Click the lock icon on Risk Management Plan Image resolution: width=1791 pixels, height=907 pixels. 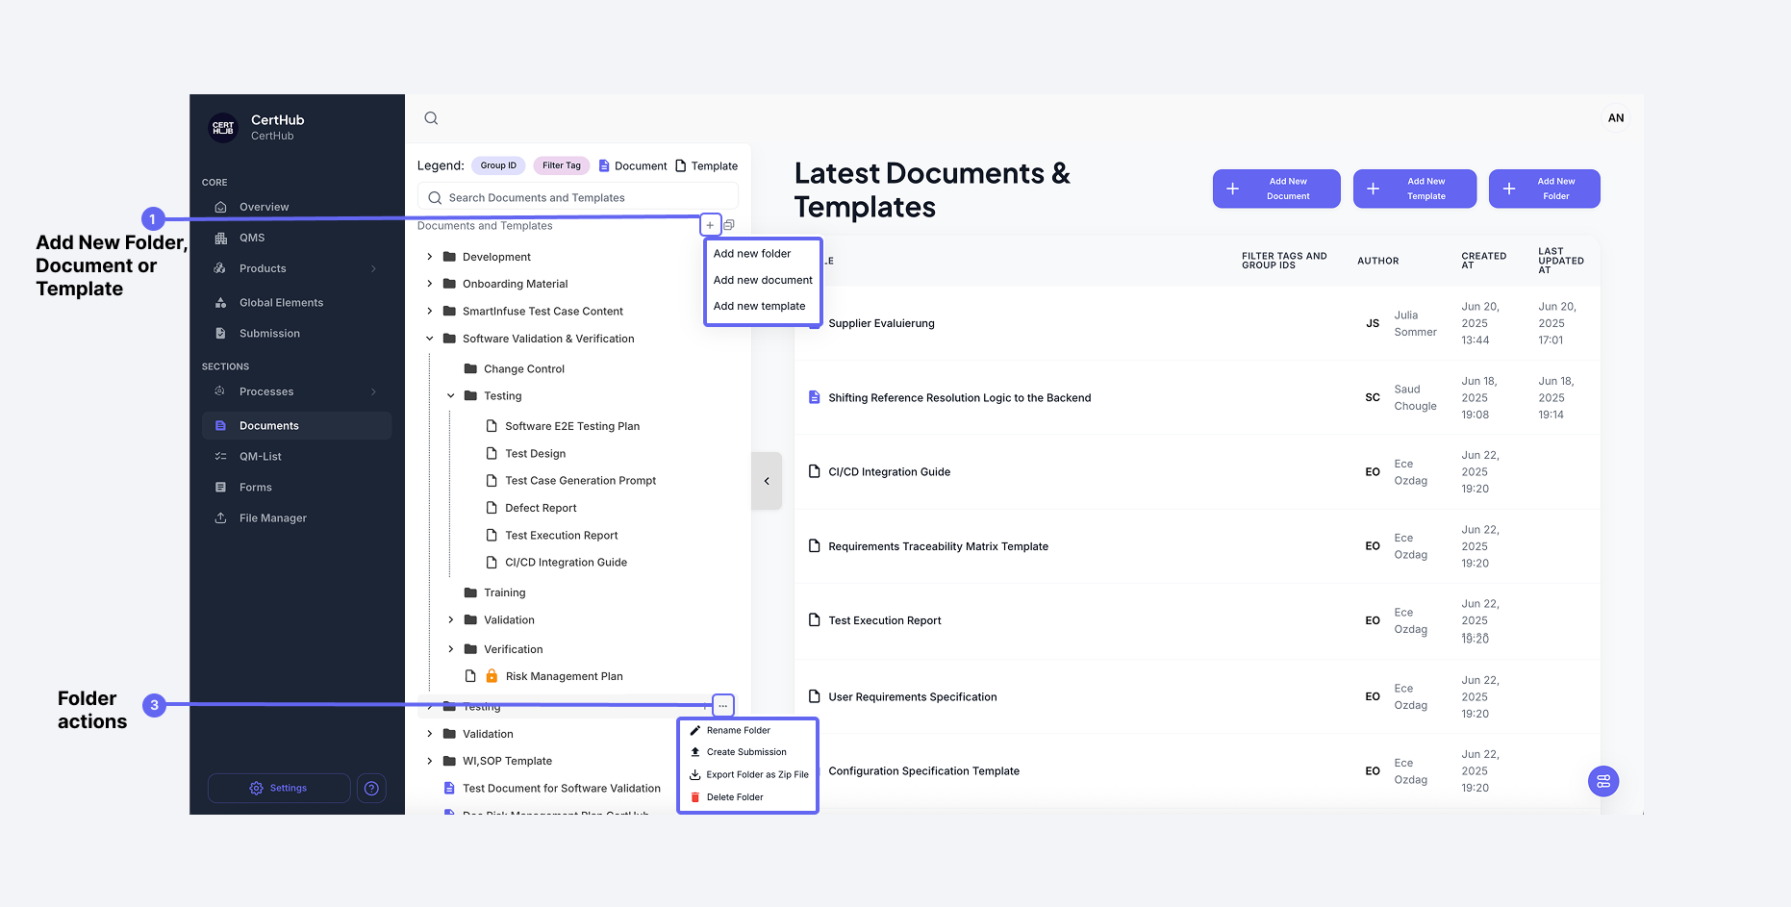[492, 675]
